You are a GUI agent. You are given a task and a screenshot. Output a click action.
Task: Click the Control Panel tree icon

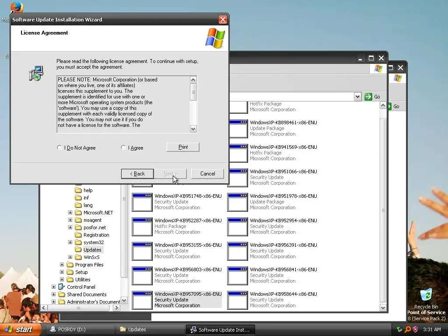(x=61, y=287)
